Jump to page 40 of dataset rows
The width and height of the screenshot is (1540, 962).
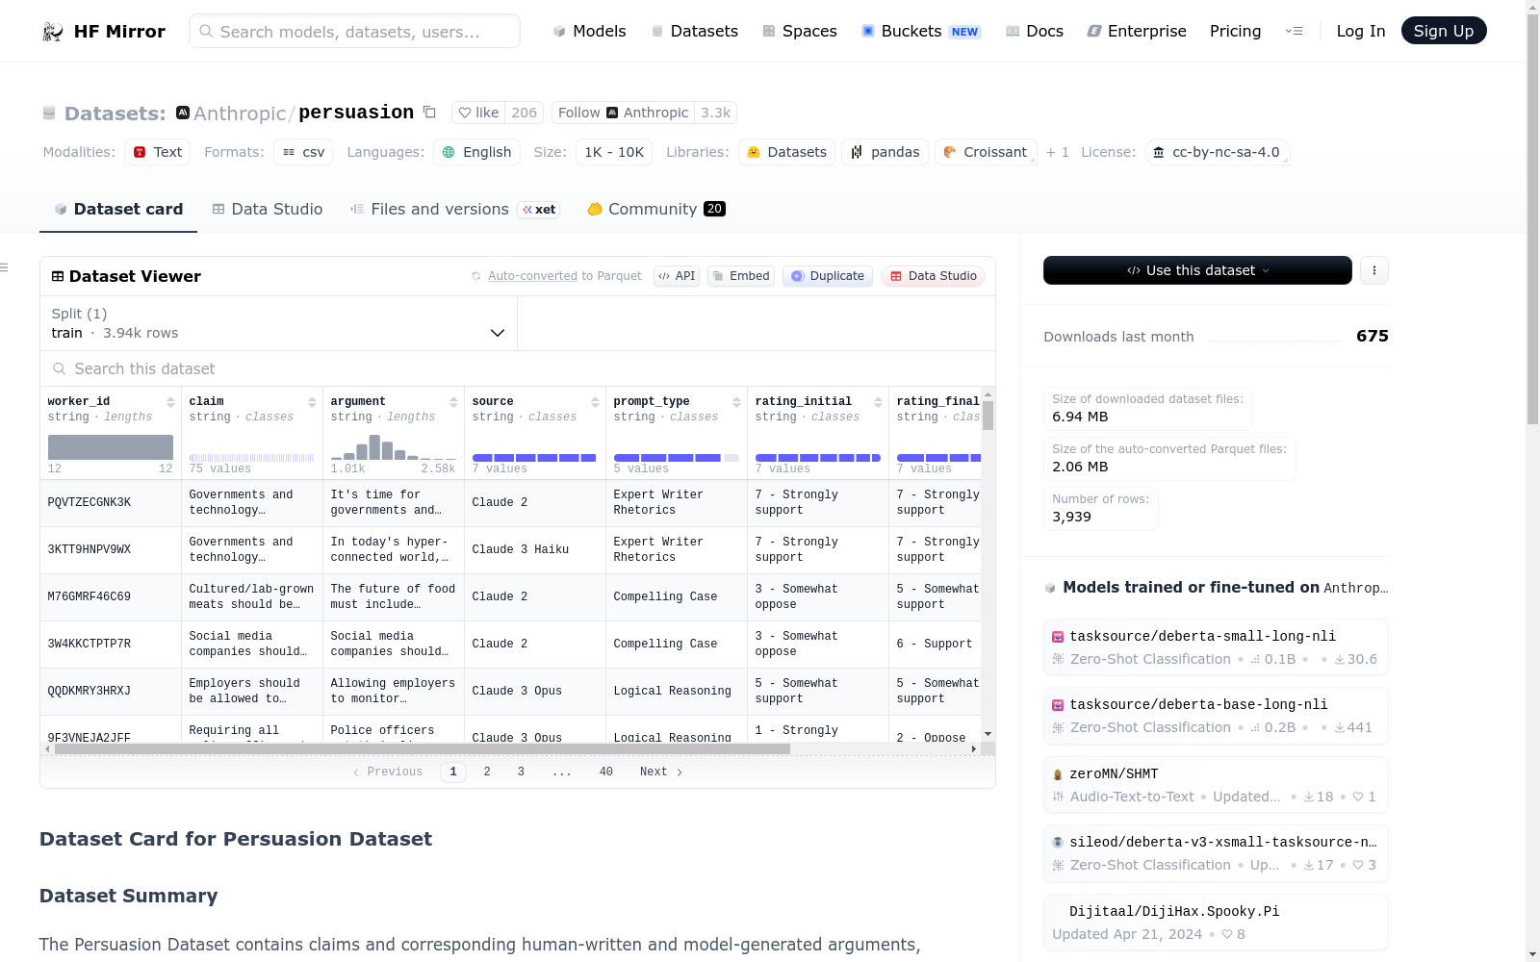click(606, 772)
